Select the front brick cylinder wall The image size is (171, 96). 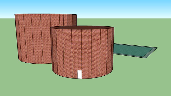82,53
